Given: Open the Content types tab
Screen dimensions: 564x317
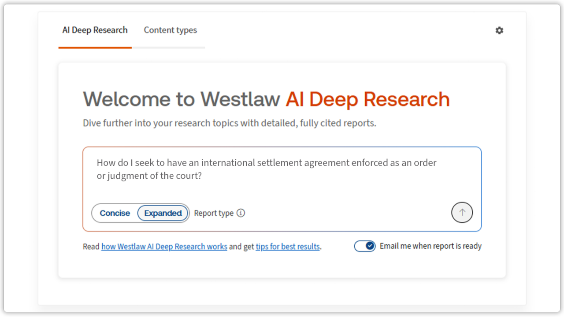Looking at the screenshot, I should coord(170,30).
